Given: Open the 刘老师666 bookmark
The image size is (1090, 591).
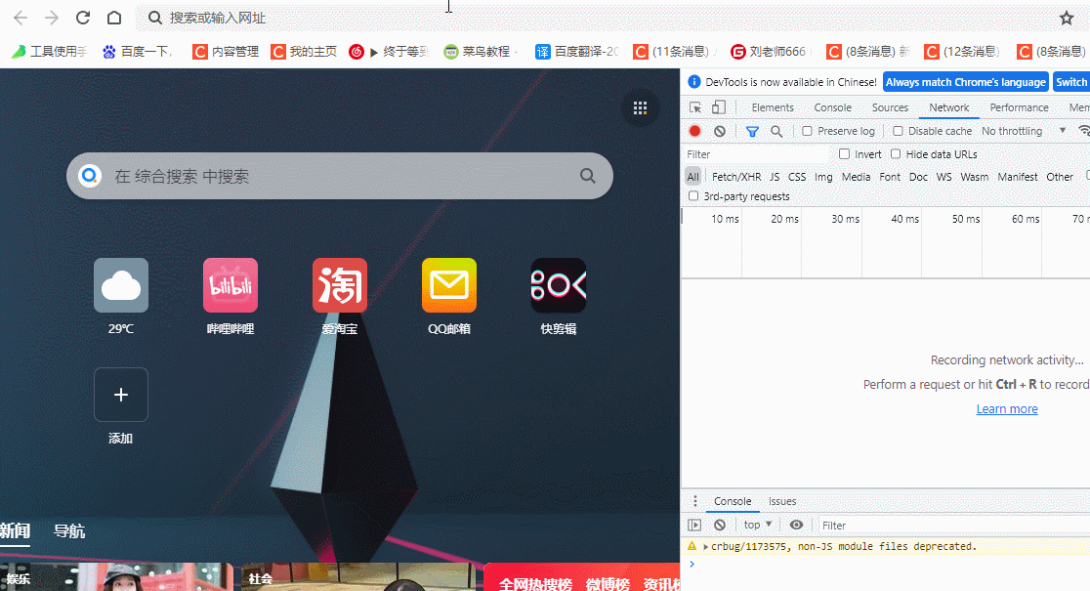Looking at the screenshot, I should [769, 52].
